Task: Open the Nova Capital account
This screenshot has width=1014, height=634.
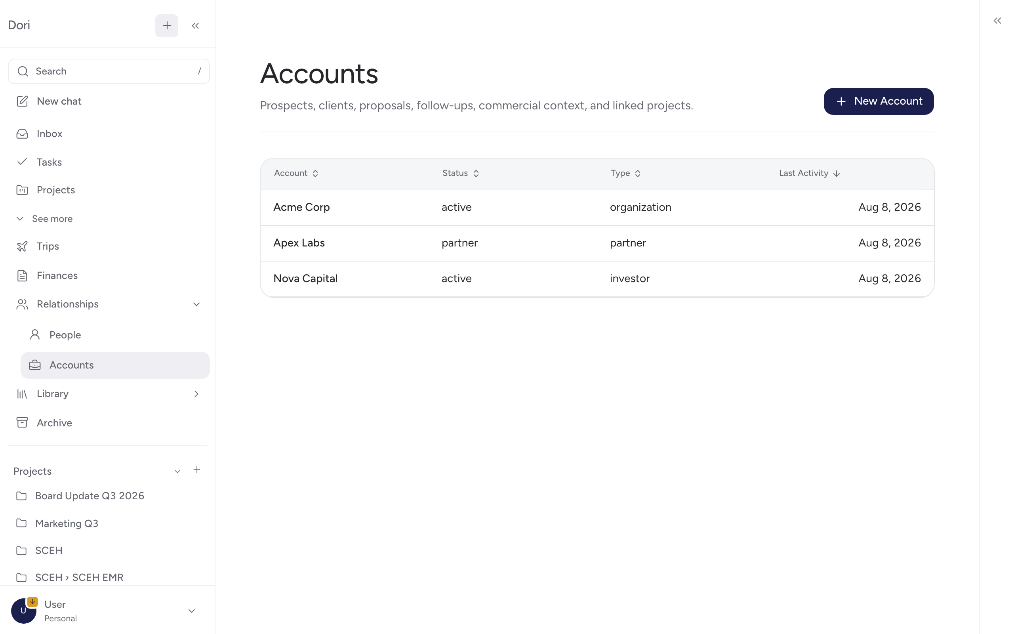Action: pyautogui.click(x=305, y=279)
